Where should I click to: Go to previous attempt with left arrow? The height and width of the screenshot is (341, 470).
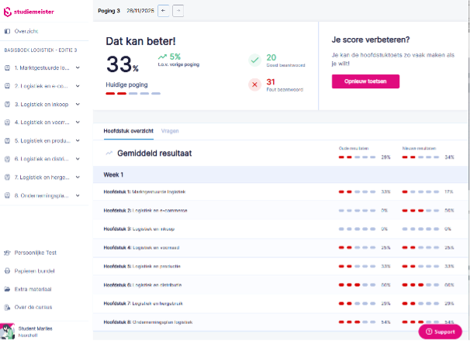[163, 11]
